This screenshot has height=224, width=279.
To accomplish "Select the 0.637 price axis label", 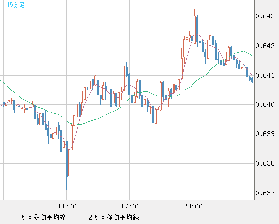I will coord(265,193).
